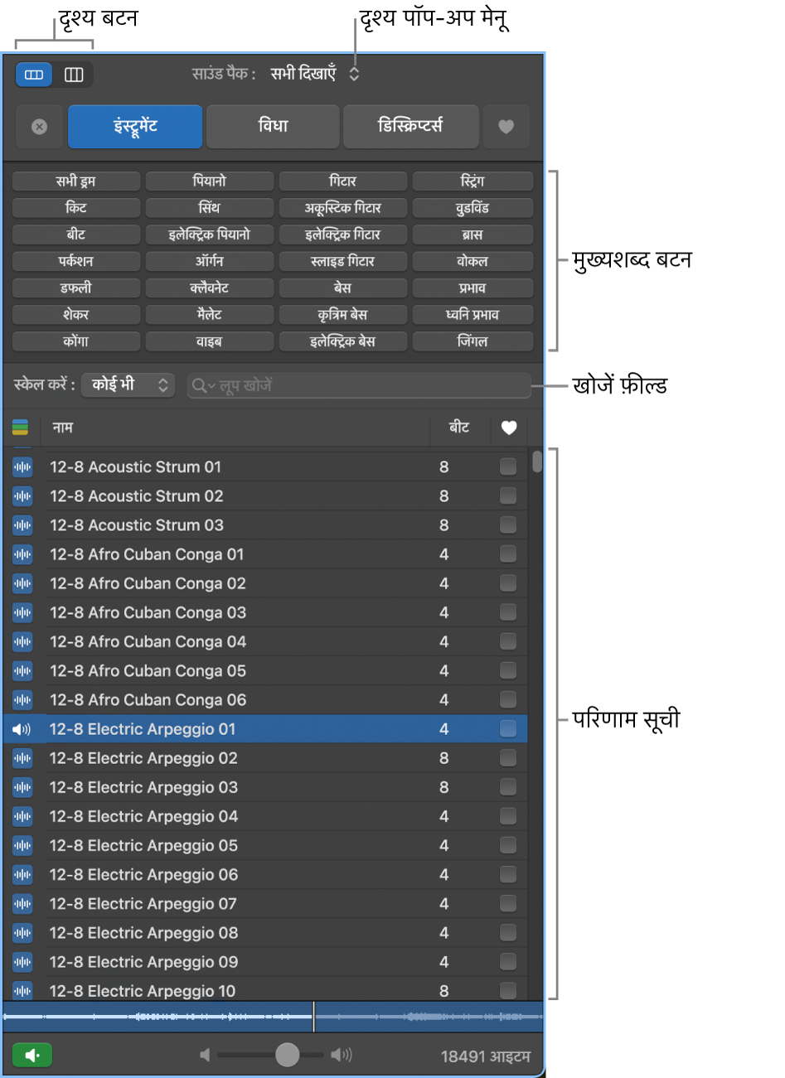Select loop 12-8 Electric Arpeggio 10

coord(265,991)
